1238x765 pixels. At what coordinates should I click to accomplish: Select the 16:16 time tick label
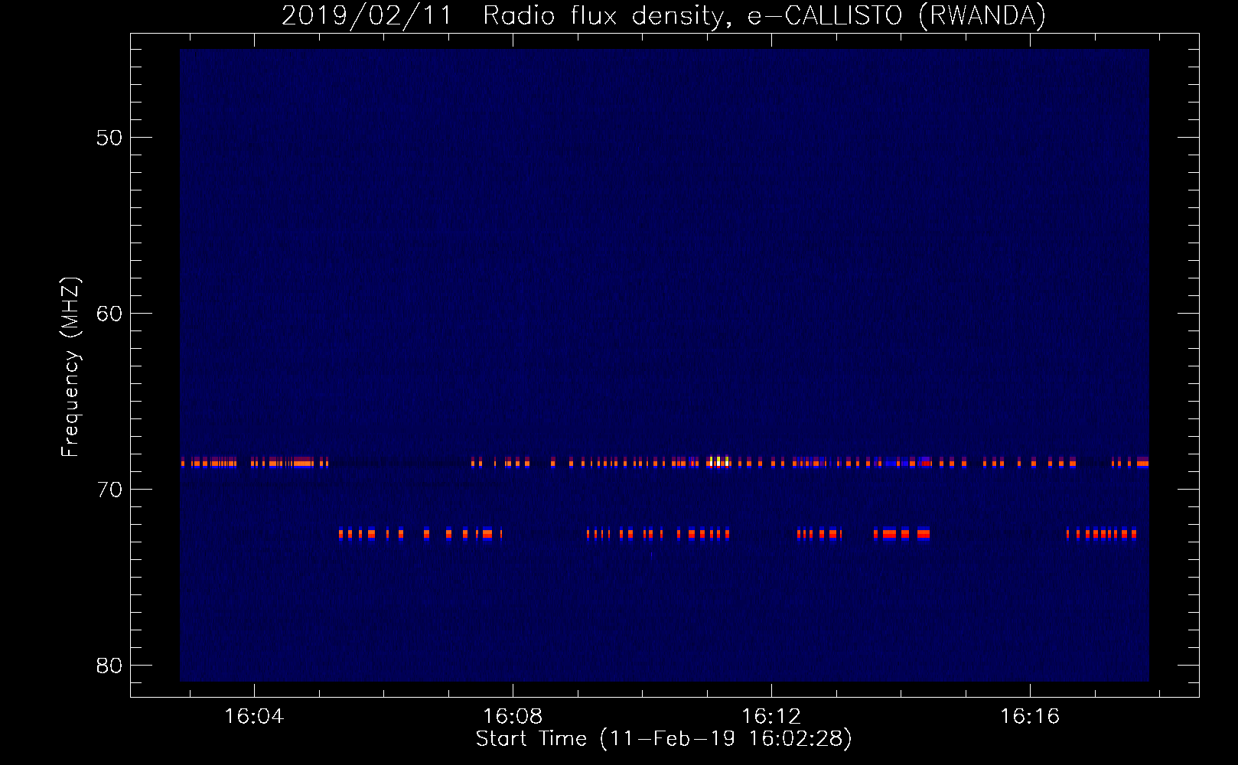click(1030, 716)
